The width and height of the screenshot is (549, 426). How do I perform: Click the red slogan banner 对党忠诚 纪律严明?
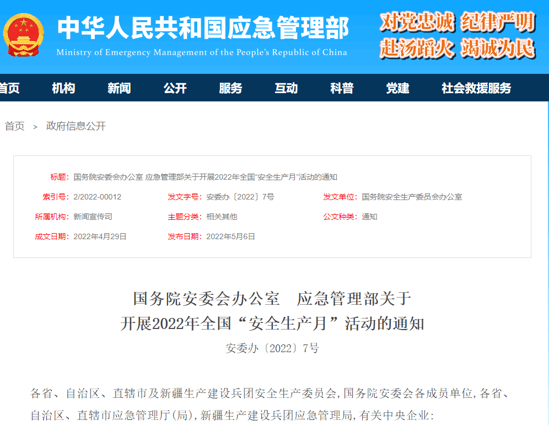(457, 22)
